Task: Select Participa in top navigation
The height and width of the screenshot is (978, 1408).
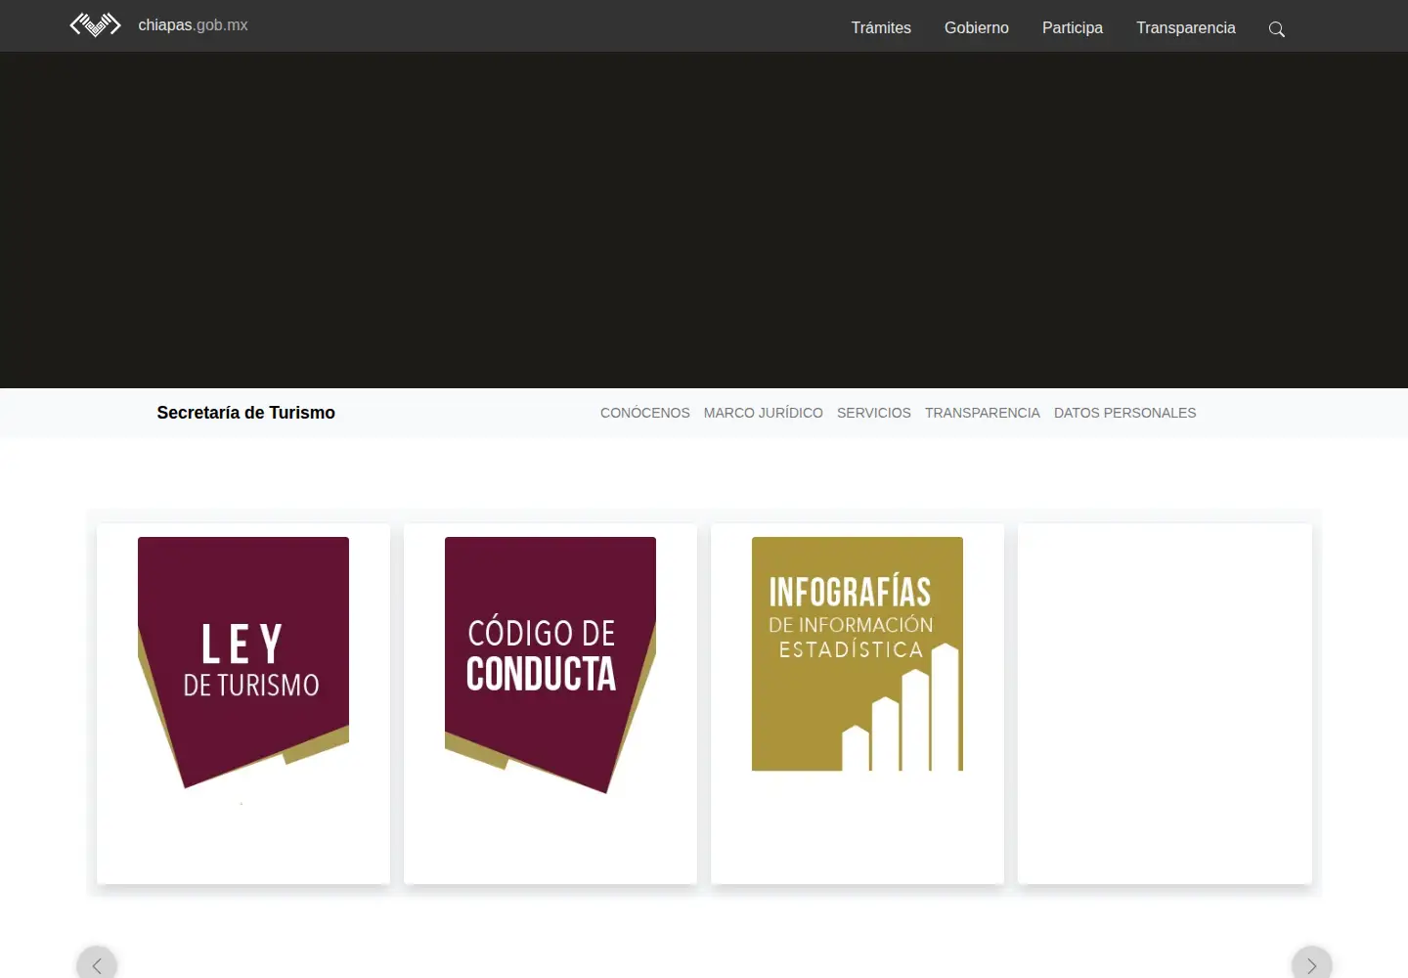Action: click(1073, 27)
